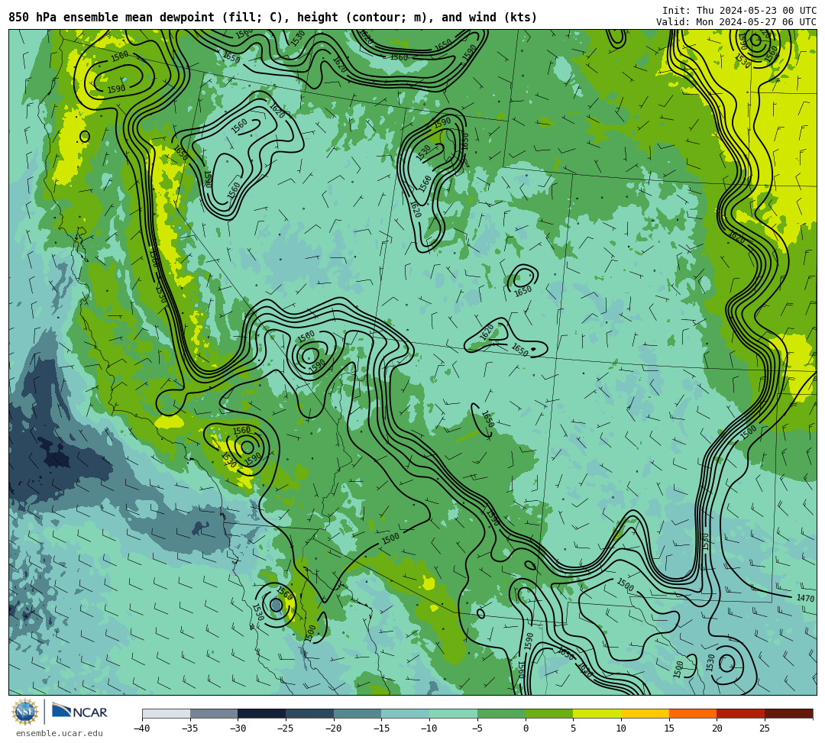Viewport: 825px width, 743px height.
Task: Click the green -5 to 0 colorbar segment
Action: tap(501, 713)
